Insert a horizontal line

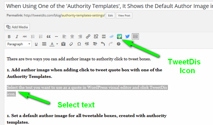tap(56, 37)
